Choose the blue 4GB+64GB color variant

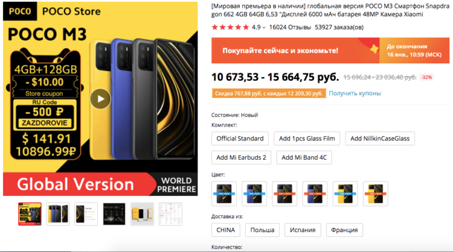[254, 194]
